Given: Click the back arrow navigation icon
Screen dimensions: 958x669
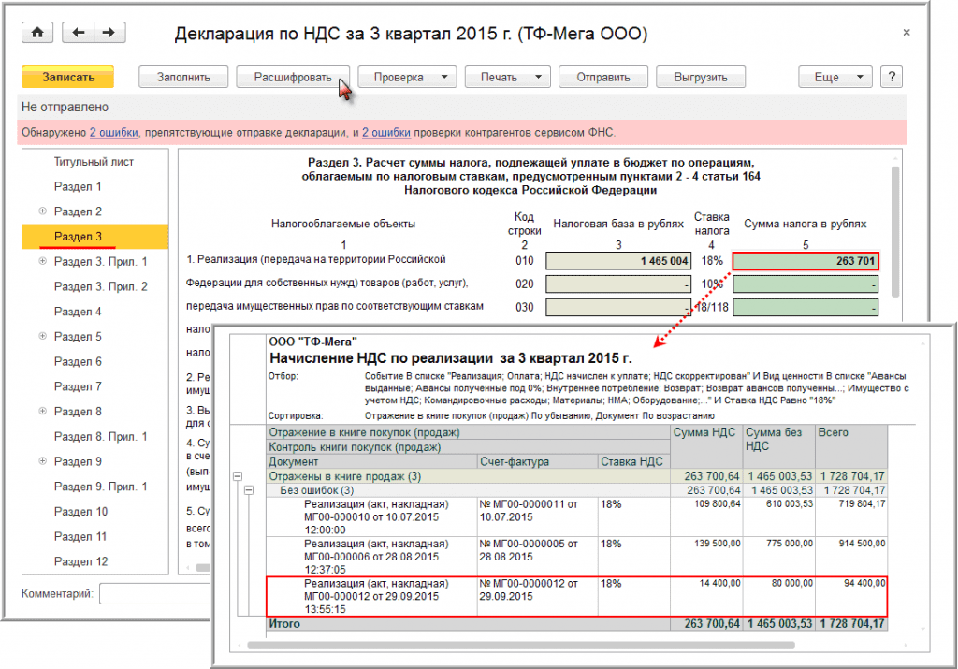Looking at the screenshot, I should click(79, 33).
